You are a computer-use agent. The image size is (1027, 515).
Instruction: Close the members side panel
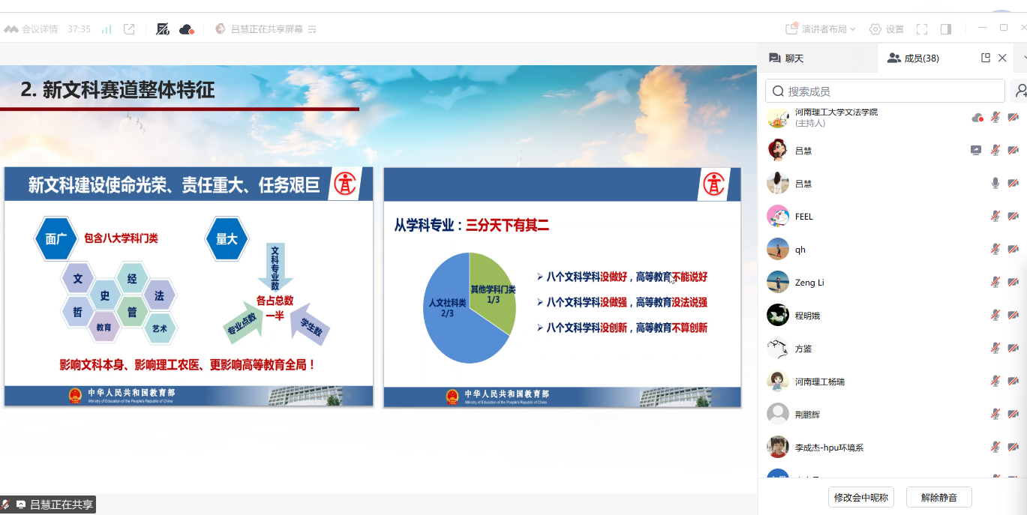[x=1002, y=58]
